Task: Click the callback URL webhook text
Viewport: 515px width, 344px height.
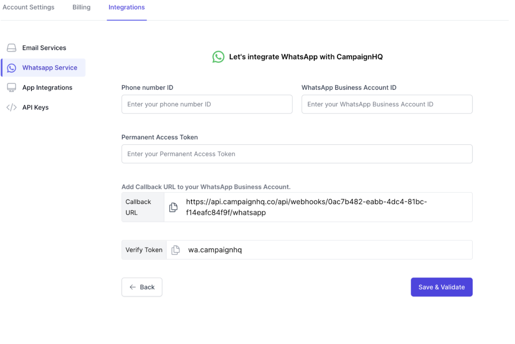Action: 306,207
